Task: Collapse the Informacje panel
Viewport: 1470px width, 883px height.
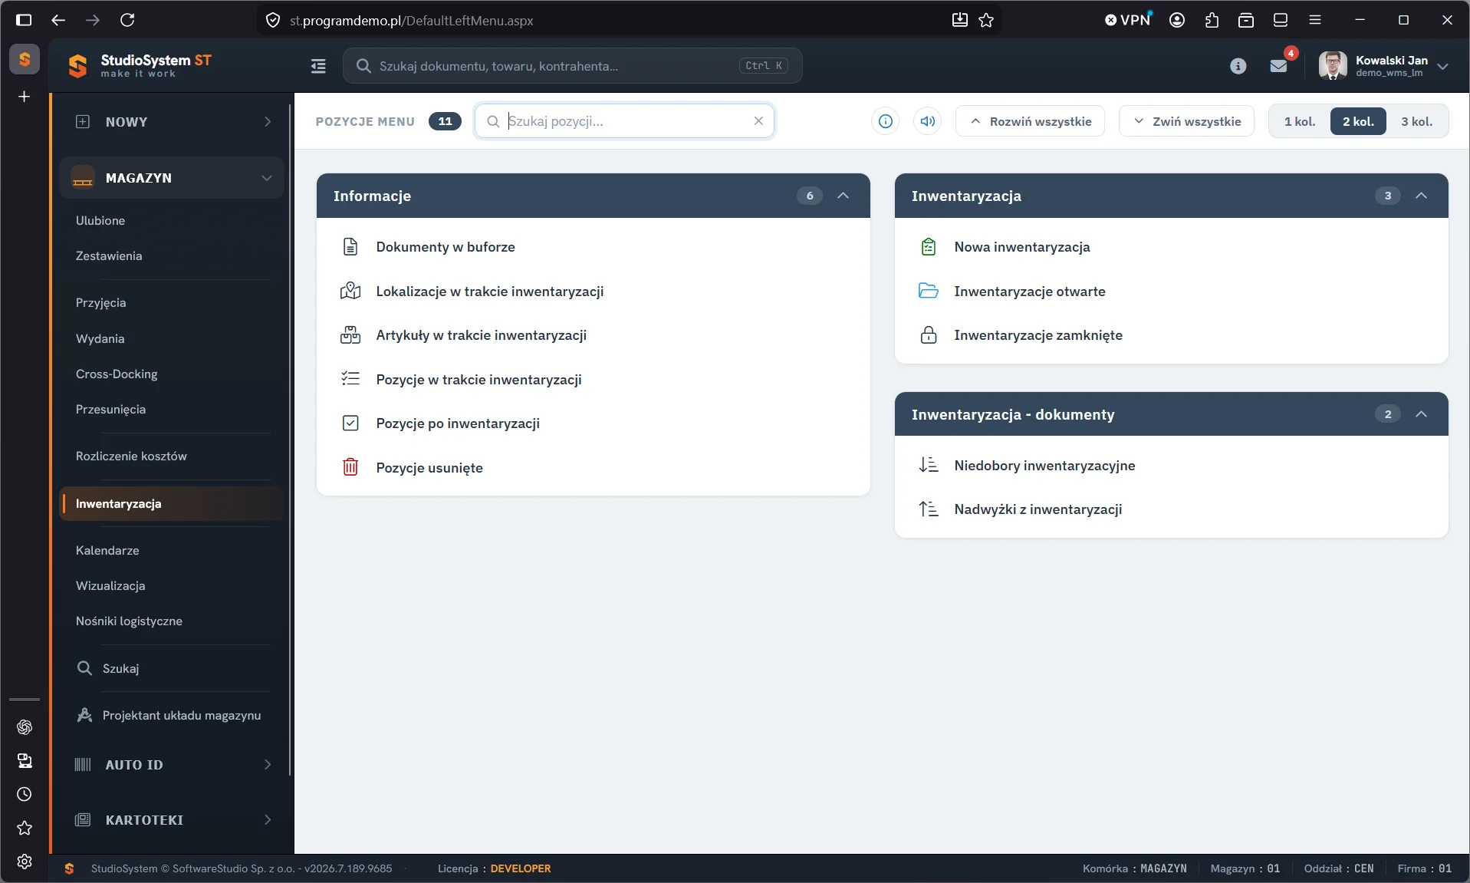Action: pos(843,196)
